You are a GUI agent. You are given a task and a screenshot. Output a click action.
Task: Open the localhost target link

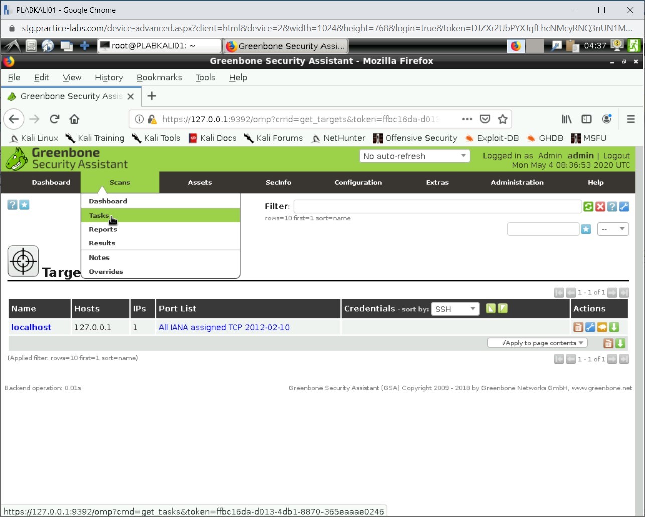point(31,327)
